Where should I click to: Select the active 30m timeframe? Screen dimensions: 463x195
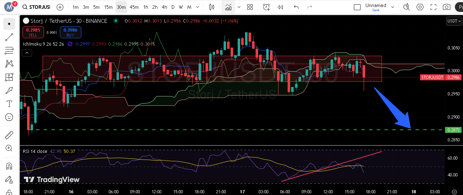(121, 7)
